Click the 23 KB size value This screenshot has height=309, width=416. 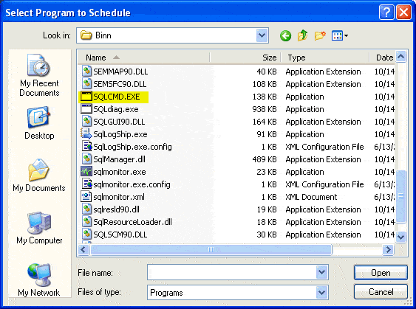coord(267,172)
